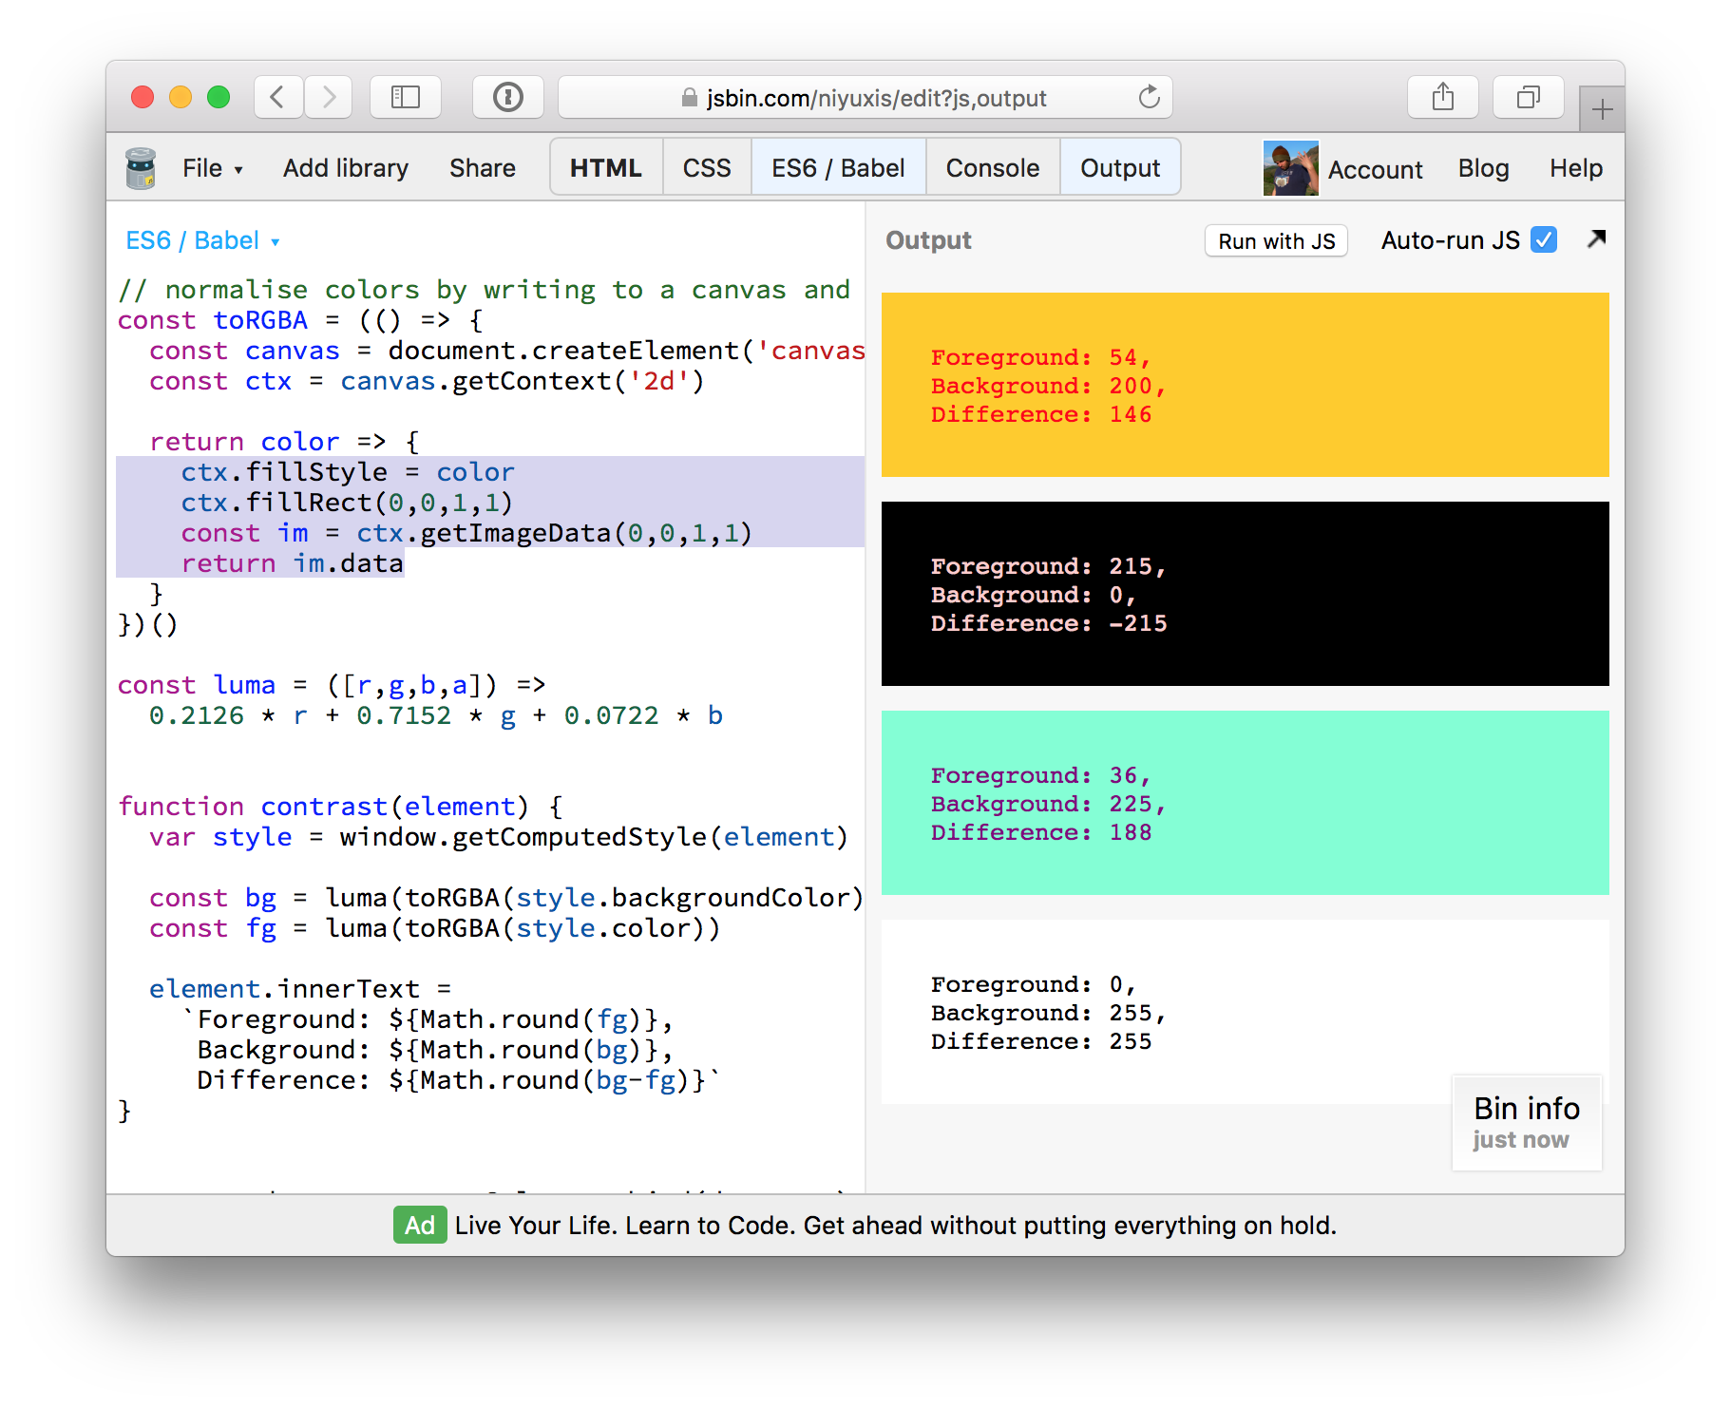Toggle the ES6 / Babel panel button
This screenshot has width=1731, height=1408.
point(838,168)
